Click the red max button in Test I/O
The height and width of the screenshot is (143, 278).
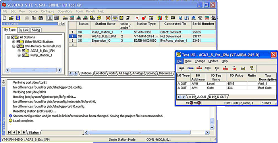(199, 68)
